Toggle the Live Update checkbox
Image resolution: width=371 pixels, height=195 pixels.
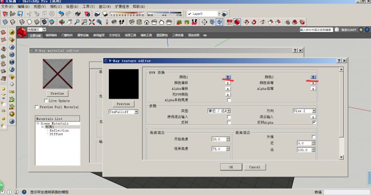click(x=46, y=101)
